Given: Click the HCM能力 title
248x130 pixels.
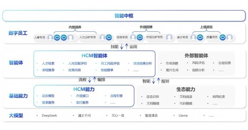Looking at the screenshot, I should (84, 89).
